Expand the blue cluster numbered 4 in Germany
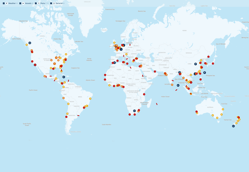Image resolution: width=249 pixels, height=172 pixels. coord(121,49)
